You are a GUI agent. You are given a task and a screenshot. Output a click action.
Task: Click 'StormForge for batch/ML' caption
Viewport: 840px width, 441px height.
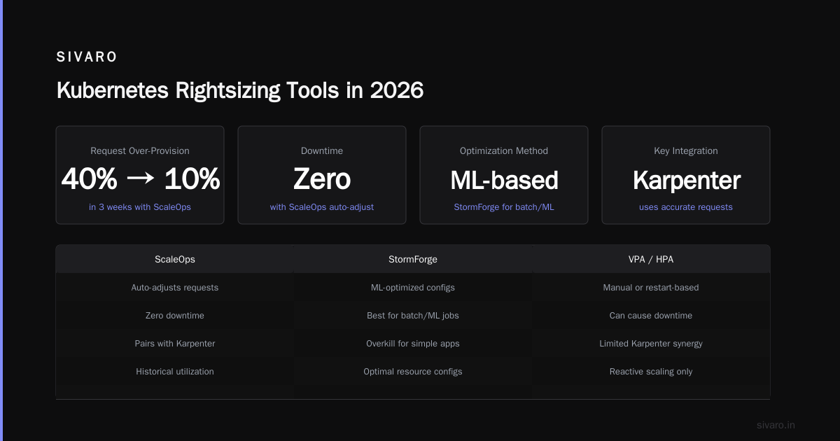(504, 207)
